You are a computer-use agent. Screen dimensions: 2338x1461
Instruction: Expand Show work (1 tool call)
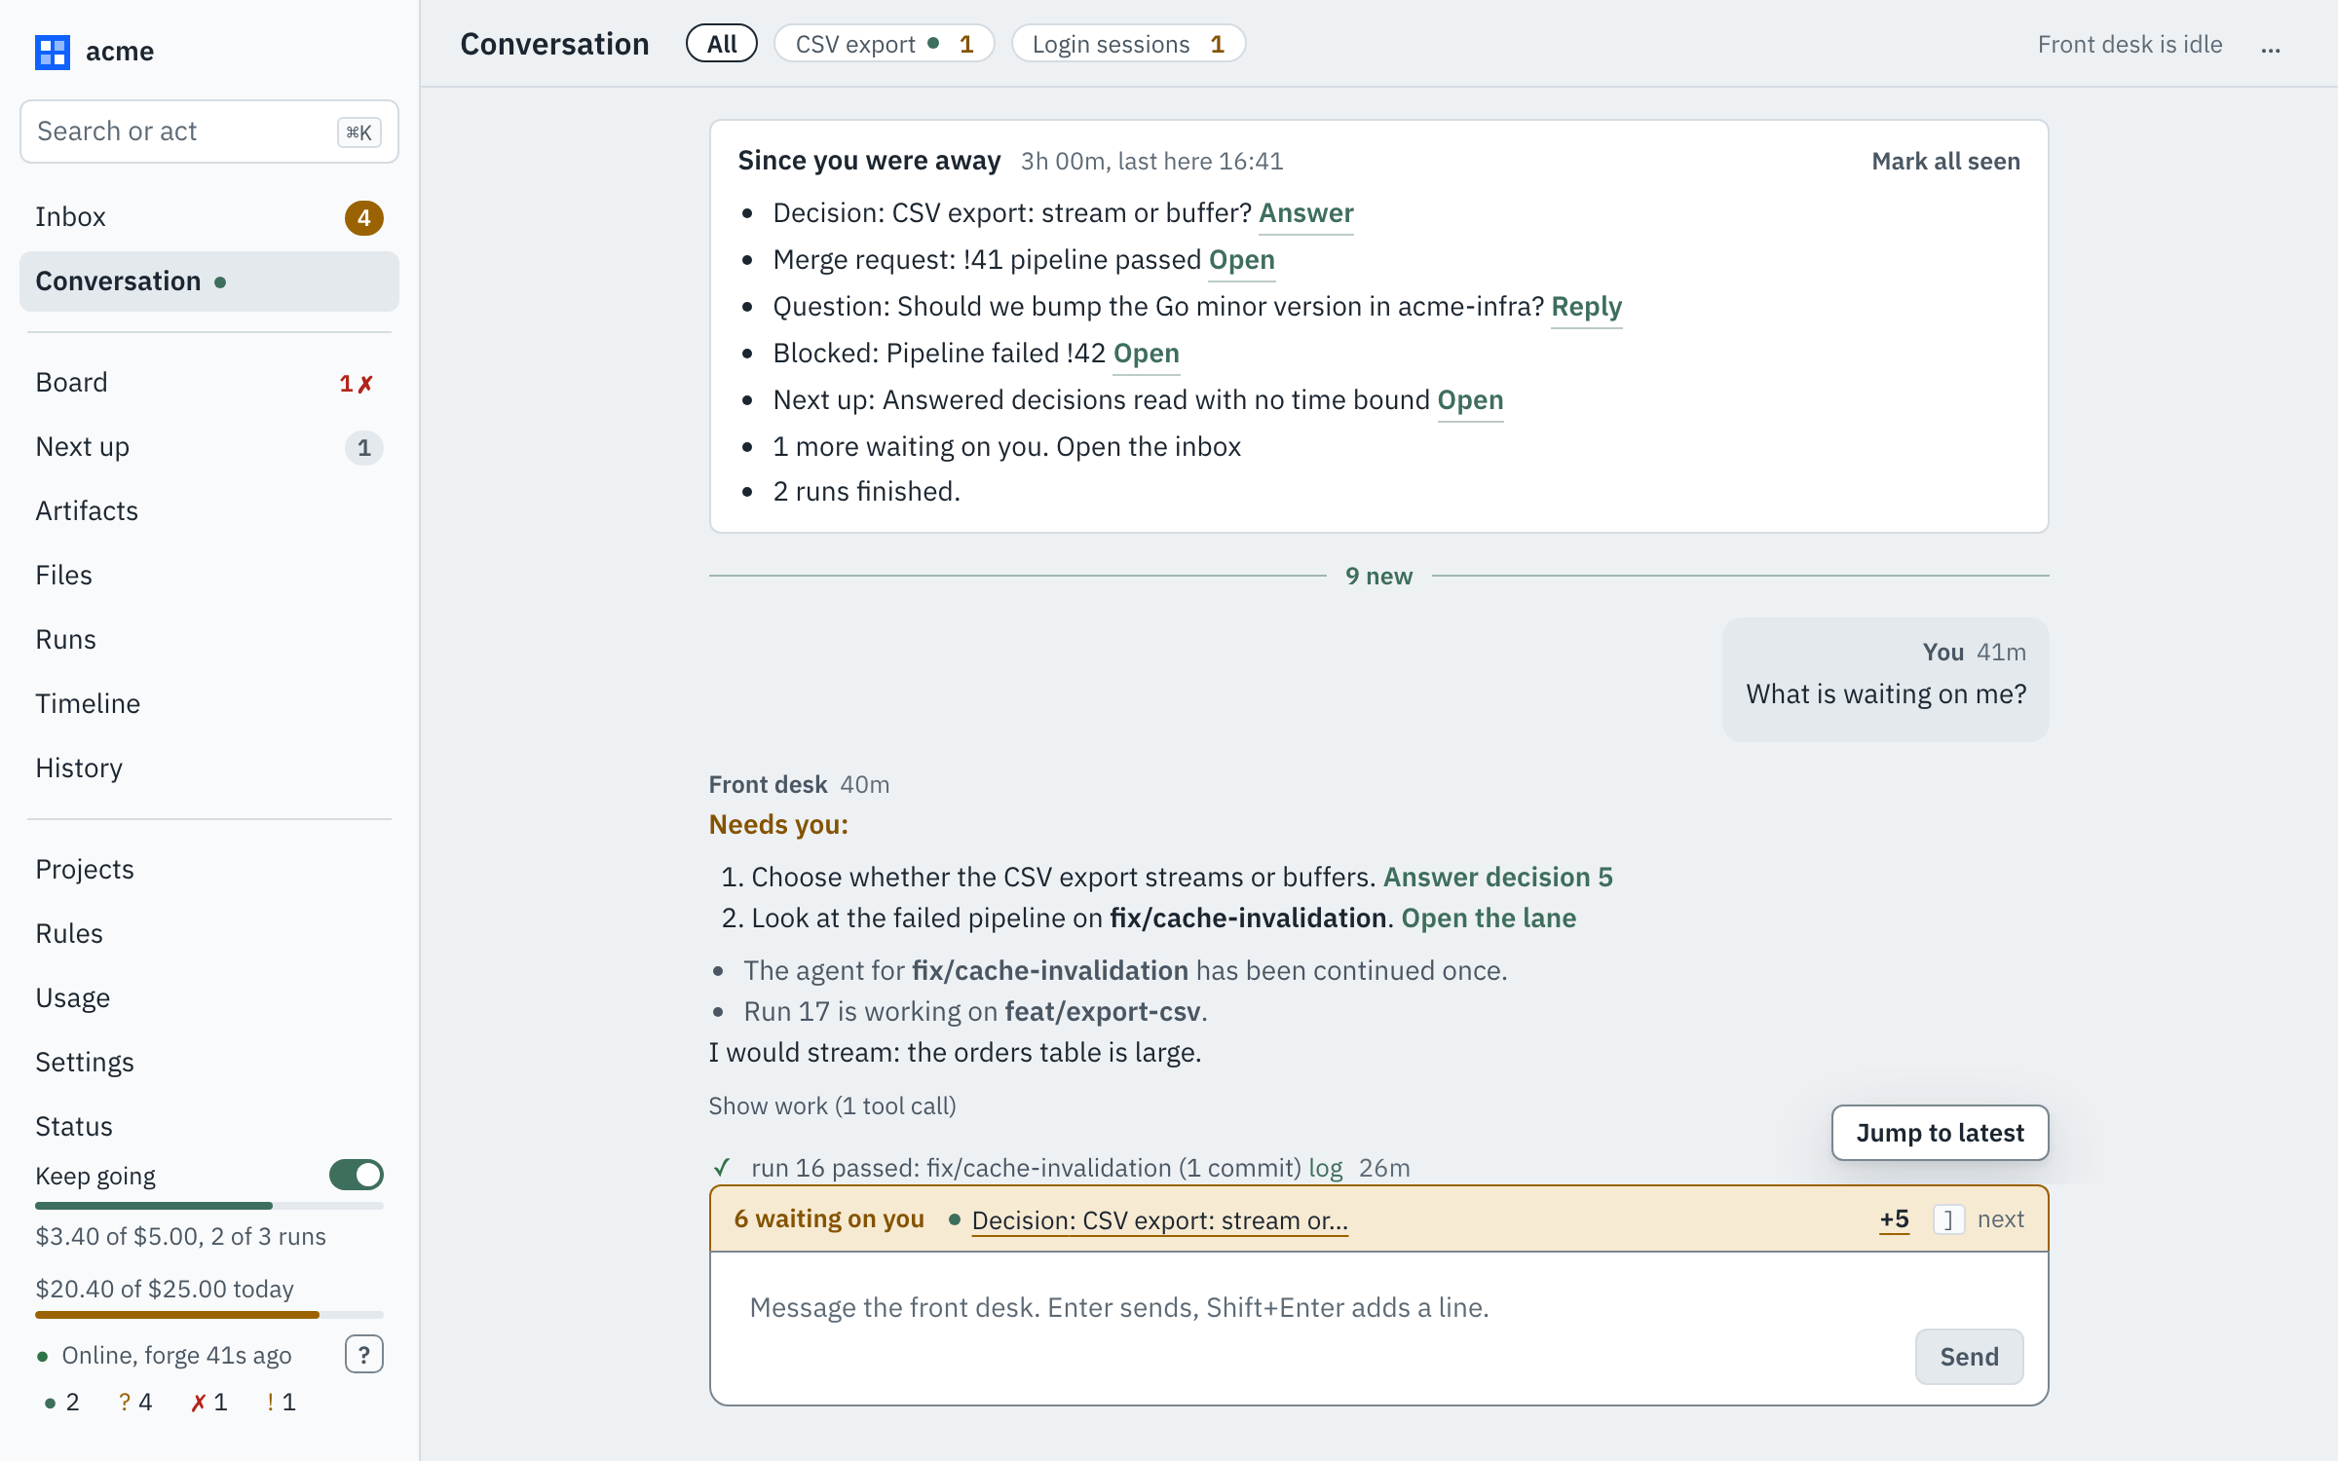tap(832, 1105)
